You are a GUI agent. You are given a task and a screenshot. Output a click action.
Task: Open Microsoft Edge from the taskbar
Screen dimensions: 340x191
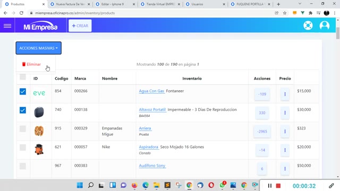(x=146, y=185)
